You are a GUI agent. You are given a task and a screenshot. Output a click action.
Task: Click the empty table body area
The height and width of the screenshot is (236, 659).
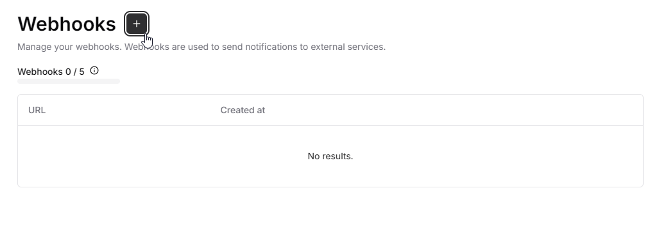point(330,156)
